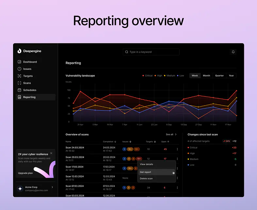Click Scan 07.03.2024 name
This screenshot has width=257, height=210.
coord(74,186)
